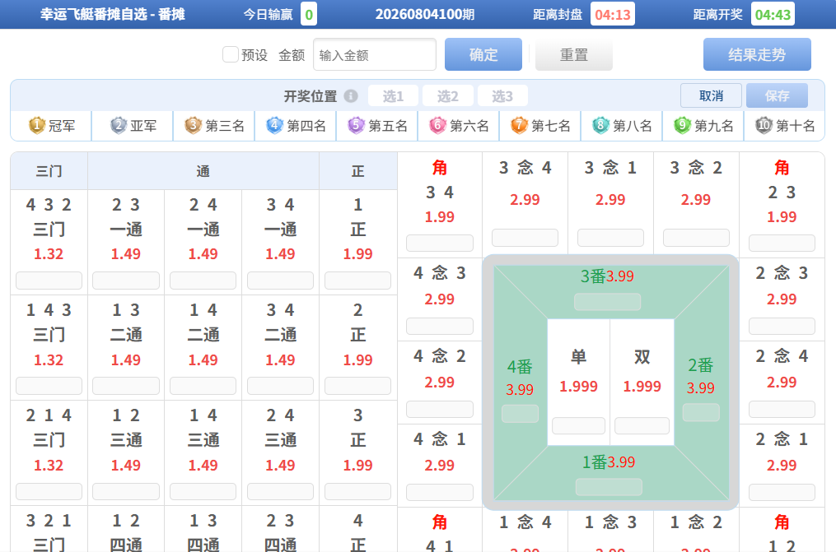
Task: Click bet field under 3 4 一通
Action: [280, 281]
